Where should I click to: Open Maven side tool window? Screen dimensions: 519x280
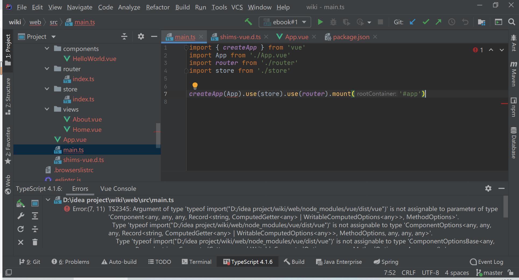coord(514,74)
